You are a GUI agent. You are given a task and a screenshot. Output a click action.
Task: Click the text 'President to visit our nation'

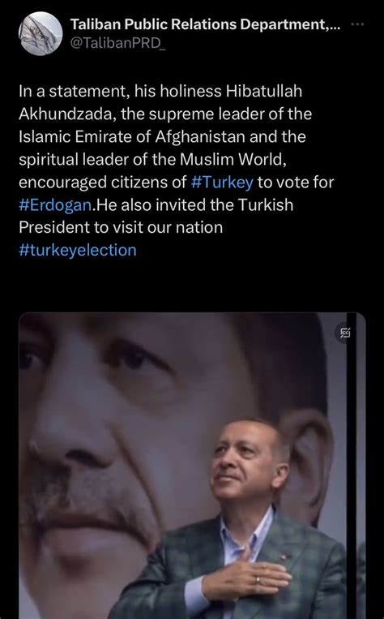[121, 227]
